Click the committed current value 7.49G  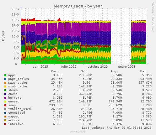57,113
